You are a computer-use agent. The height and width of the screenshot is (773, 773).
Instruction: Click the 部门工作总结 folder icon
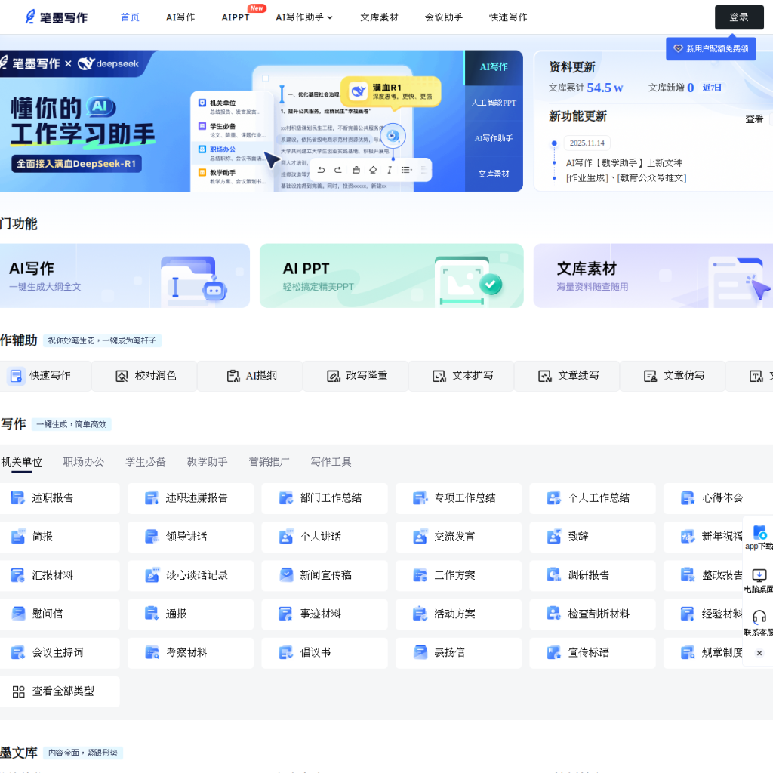click(x=286, y=498)
